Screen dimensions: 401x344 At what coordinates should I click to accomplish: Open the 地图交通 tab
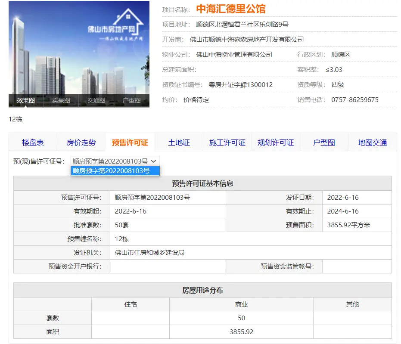click(372, 143)
